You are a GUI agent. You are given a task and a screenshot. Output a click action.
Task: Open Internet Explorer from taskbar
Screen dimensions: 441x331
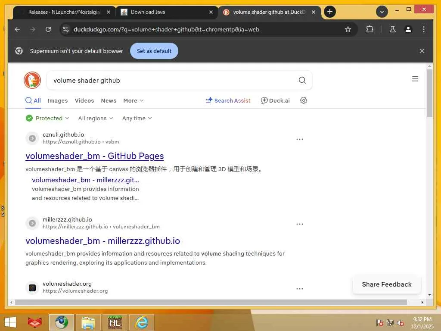(x=142, y=322)
